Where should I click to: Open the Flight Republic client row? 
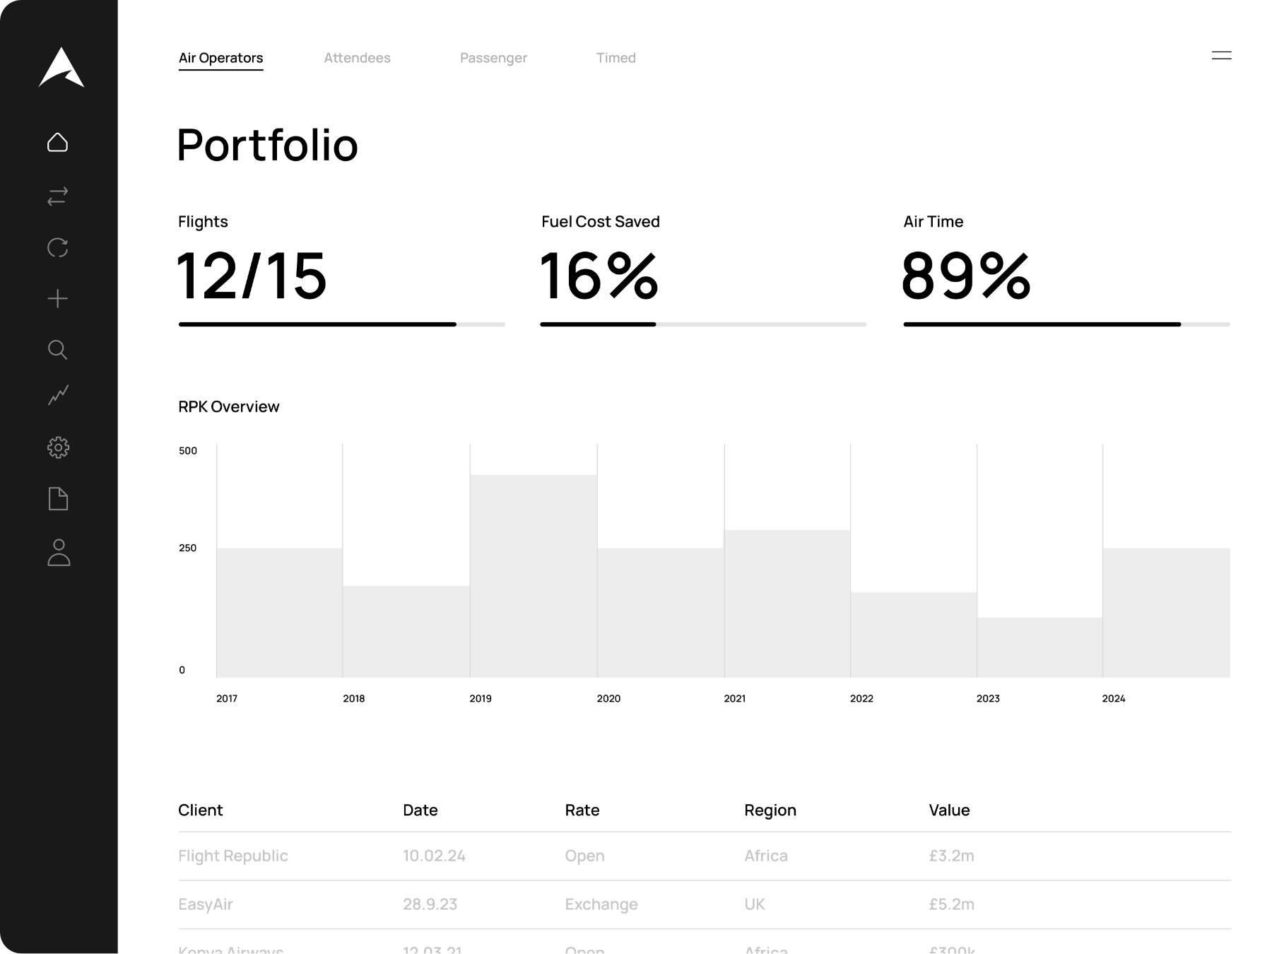coord(233,856)
